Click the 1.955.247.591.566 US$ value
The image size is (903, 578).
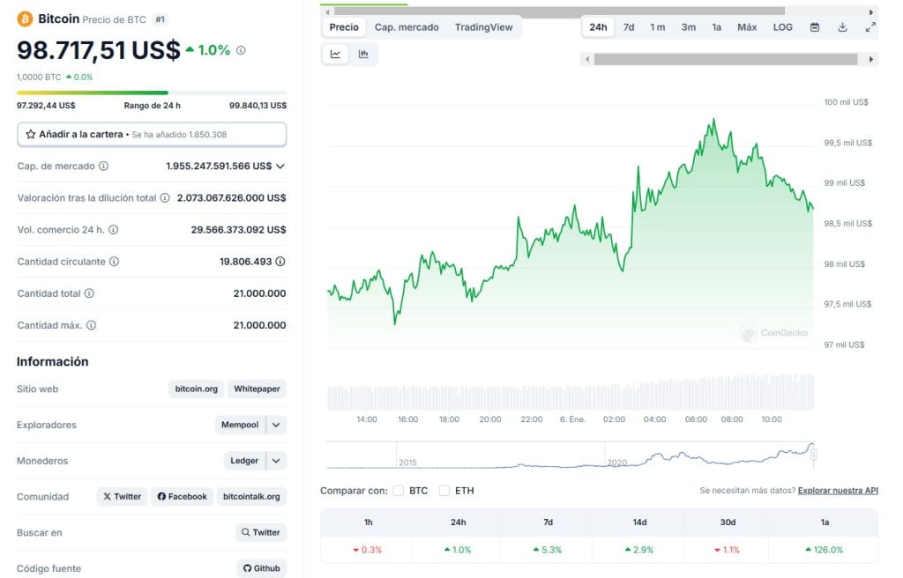(219, 166)
